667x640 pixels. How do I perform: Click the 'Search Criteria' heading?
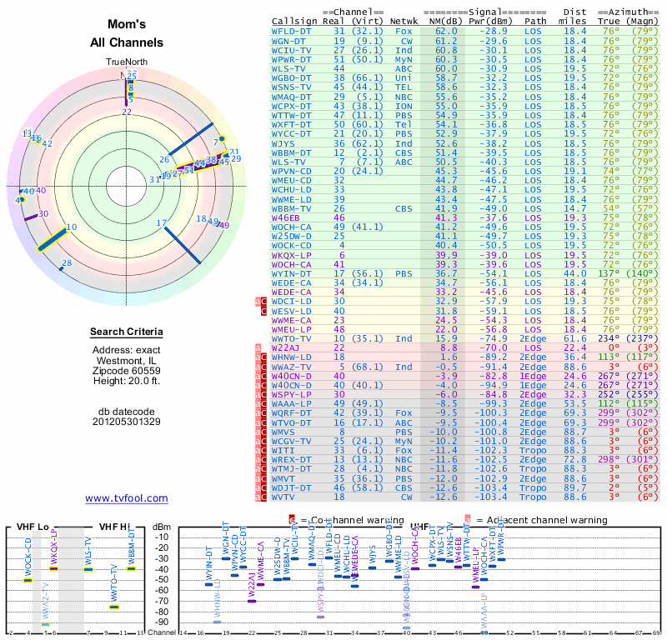[x=127, y=332]
